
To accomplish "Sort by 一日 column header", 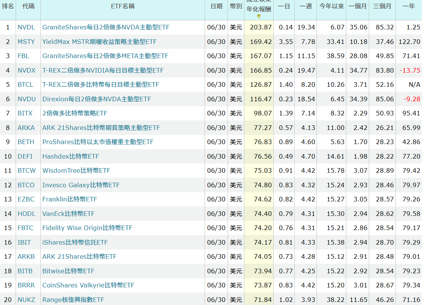I will click(x=284, y=6).
